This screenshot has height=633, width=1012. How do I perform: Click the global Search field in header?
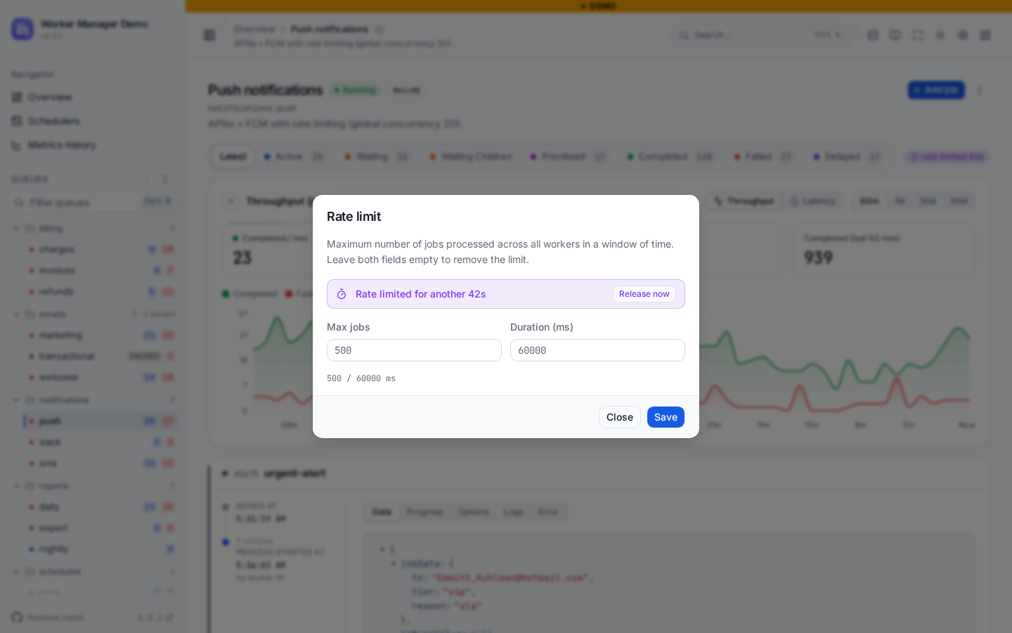(761, 35)
